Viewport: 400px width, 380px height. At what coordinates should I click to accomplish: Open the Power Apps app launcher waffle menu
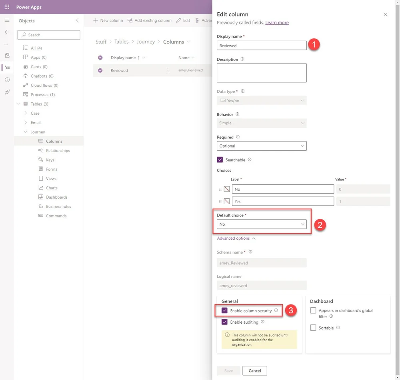tap(6, 7)
